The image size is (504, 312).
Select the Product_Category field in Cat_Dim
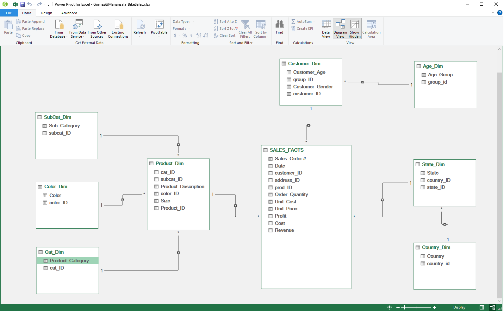[x=69, y=261]
